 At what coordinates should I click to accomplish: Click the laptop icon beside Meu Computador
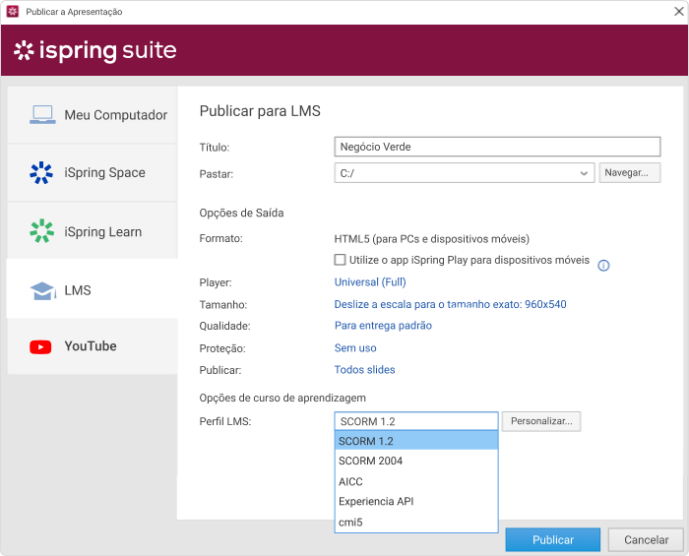click(42, 114)
